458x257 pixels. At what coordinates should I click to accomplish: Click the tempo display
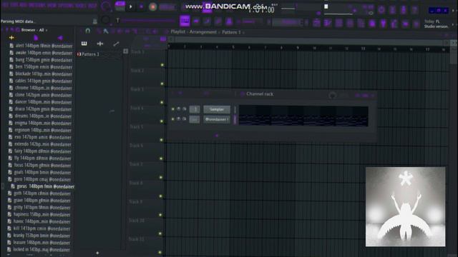coord(167,7)
